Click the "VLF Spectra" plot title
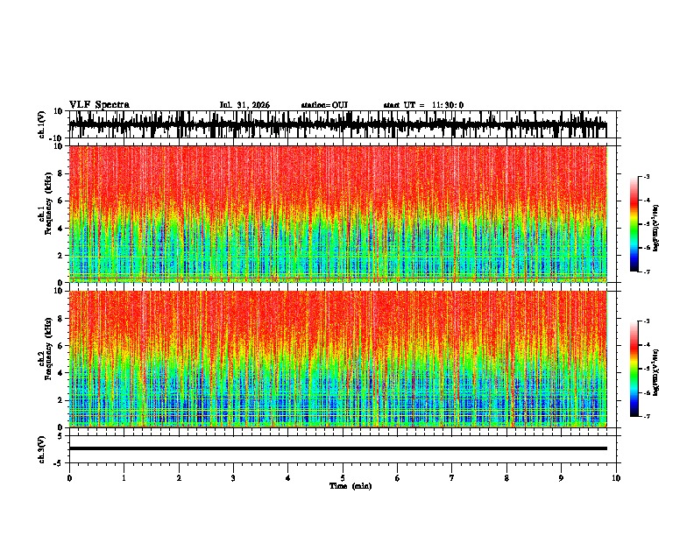Image resolution: width=694 pixels, height=536 pixels. pos(99,105)
